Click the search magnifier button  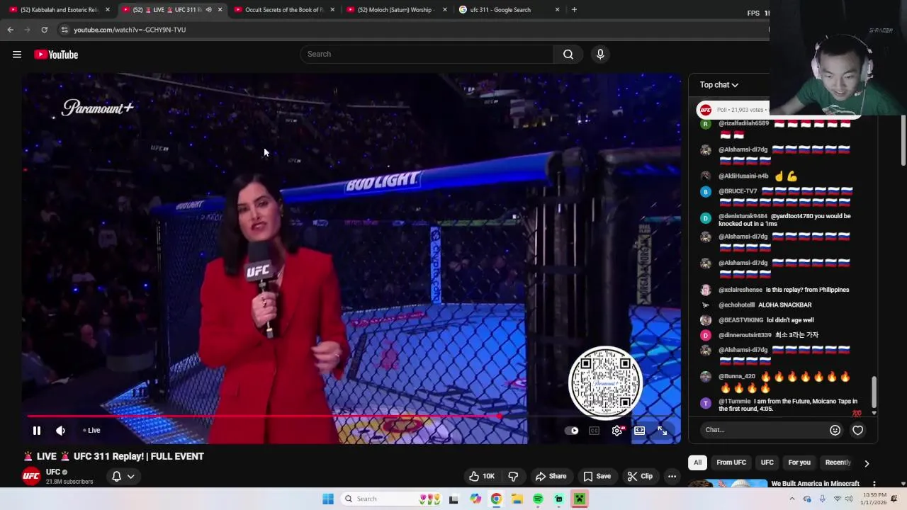coord(568,55)
